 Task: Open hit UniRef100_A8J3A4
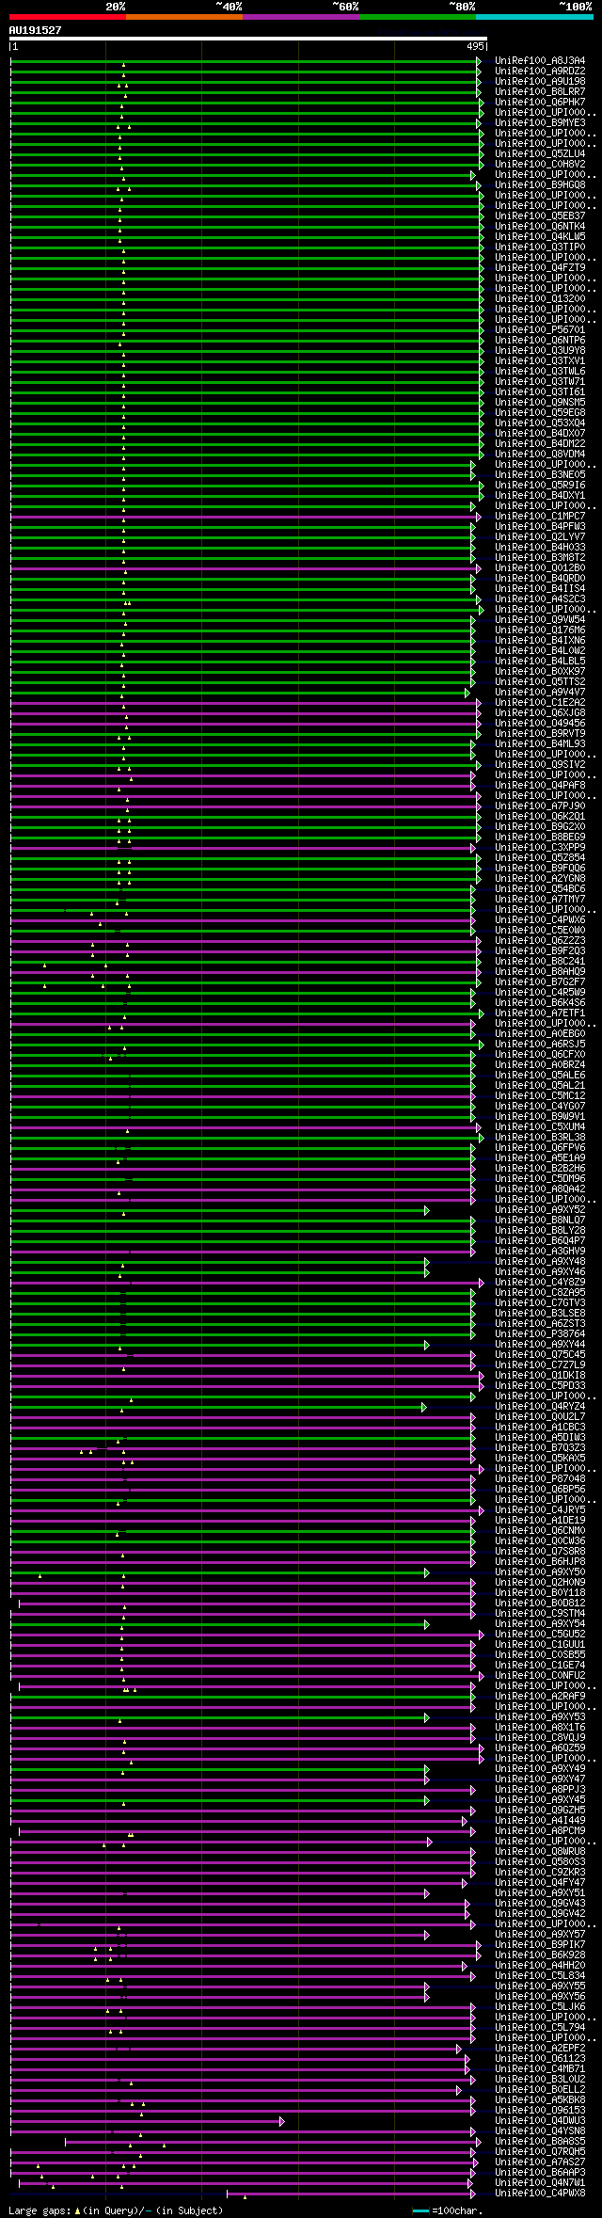pyautogui.click(x=540, y=60)
